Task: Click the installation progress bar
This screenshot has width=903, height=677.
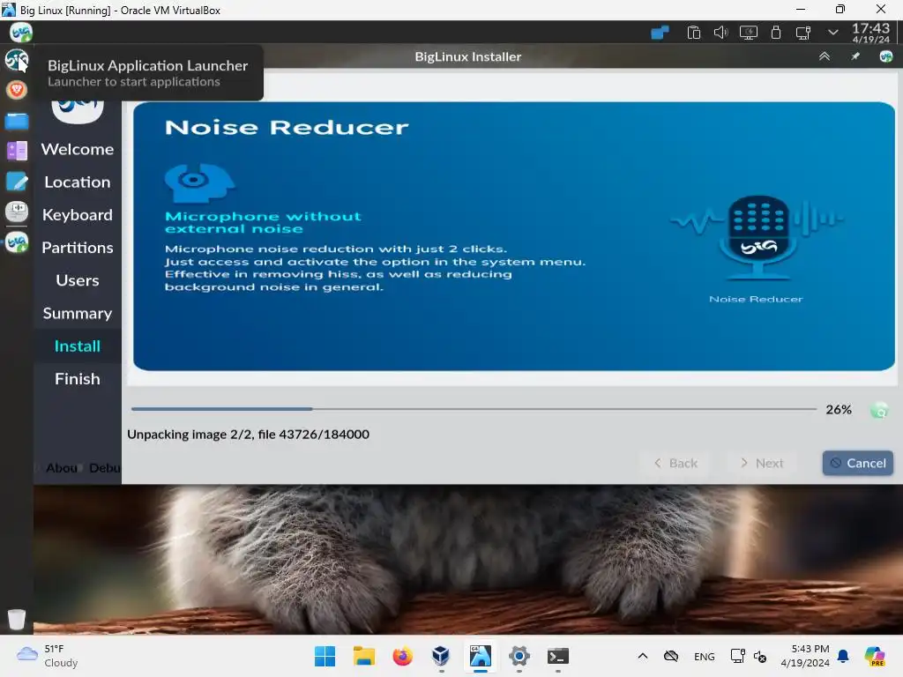Action: click(x=474, y=409)
